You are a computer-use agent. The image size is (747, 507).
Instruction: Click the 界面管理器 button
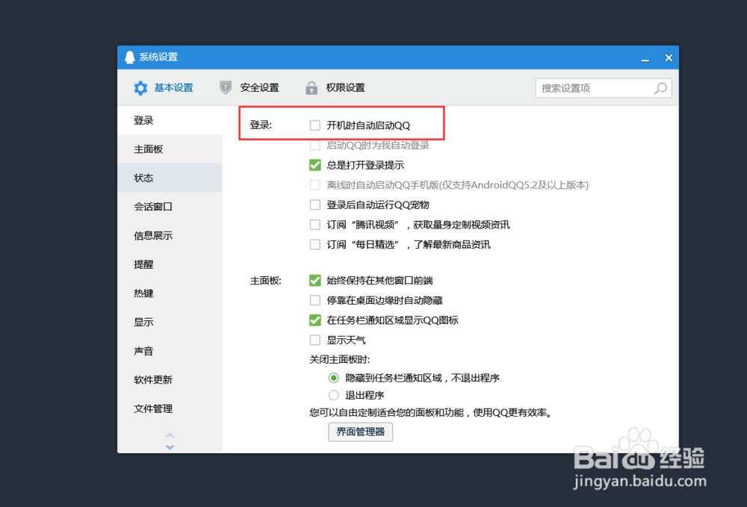361,432
